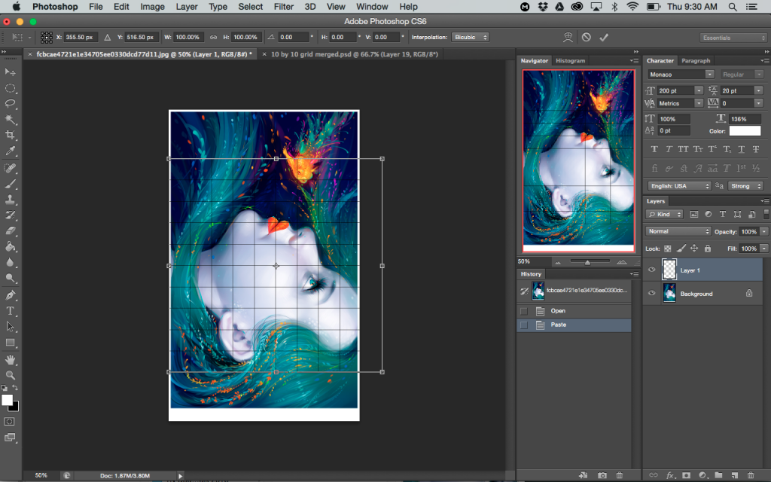Select the Eyedropper tool
The width and height of the screenshot is (771, 482).
point(10,151)
